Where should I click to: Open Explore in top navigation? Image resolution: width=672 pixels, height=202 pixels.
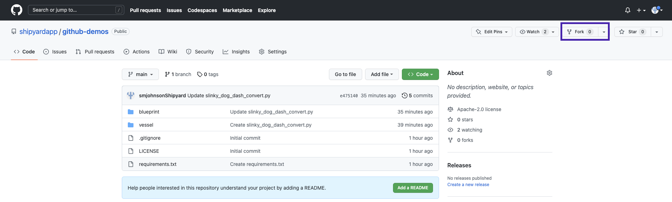click(x=267, y=10)
